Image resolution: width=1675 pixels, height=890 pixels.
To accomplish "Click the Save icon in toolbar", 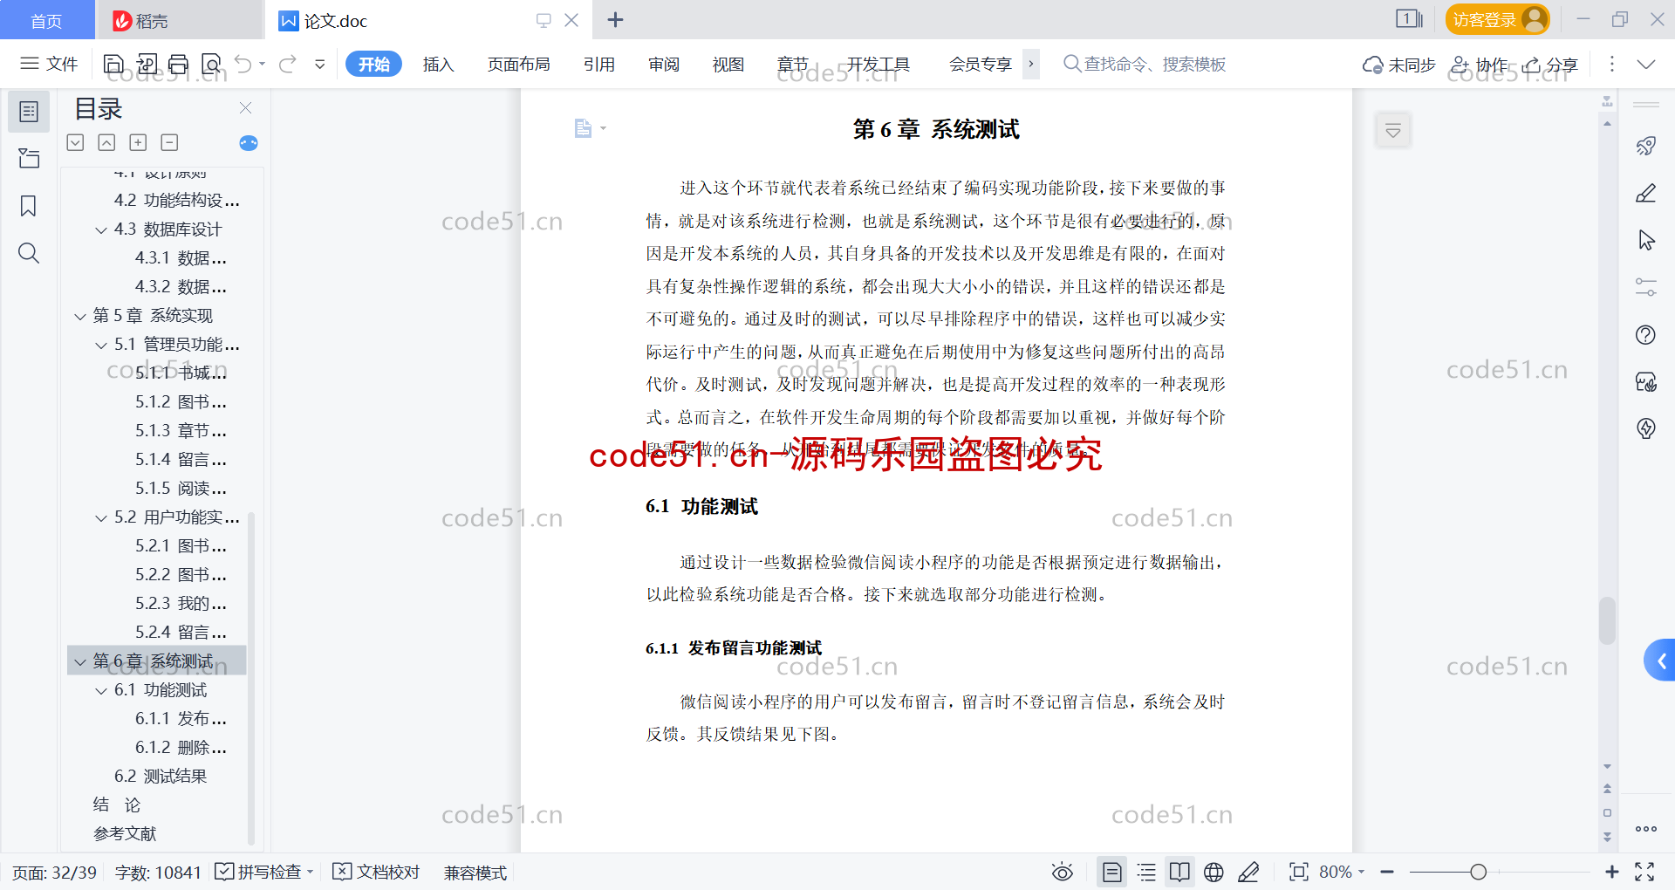I will (x=113, y=64).
